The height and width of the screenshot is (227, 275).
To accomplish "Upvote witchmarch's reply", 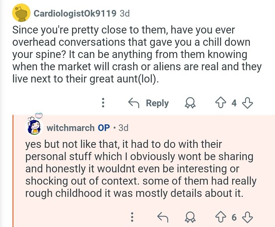I will tap(221, 217).
